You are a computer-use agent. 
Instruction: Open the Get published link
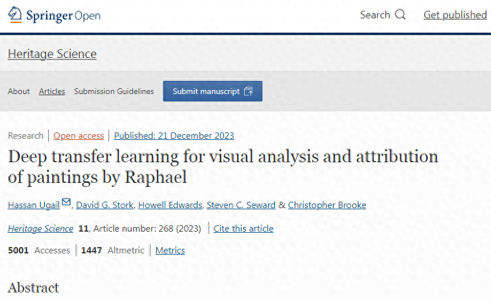(x=455, y=15)
